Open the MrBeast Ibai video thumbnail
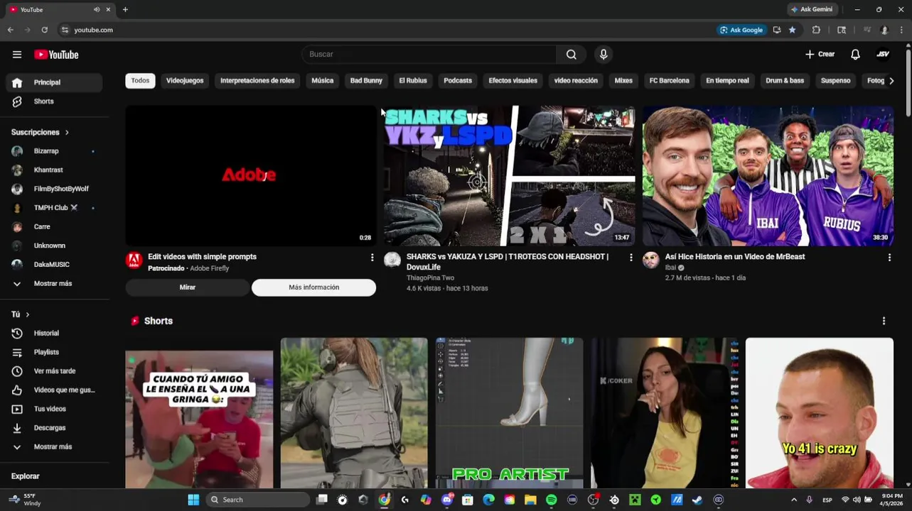Viewport: 912px width, 511px height. tap(768, 176)
